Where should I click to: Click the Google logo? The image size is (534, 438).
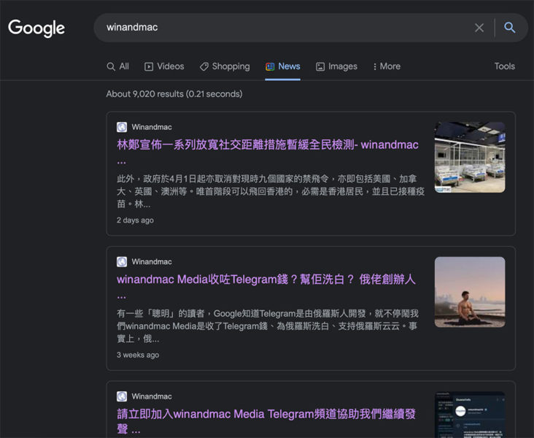tap(36, 28)
